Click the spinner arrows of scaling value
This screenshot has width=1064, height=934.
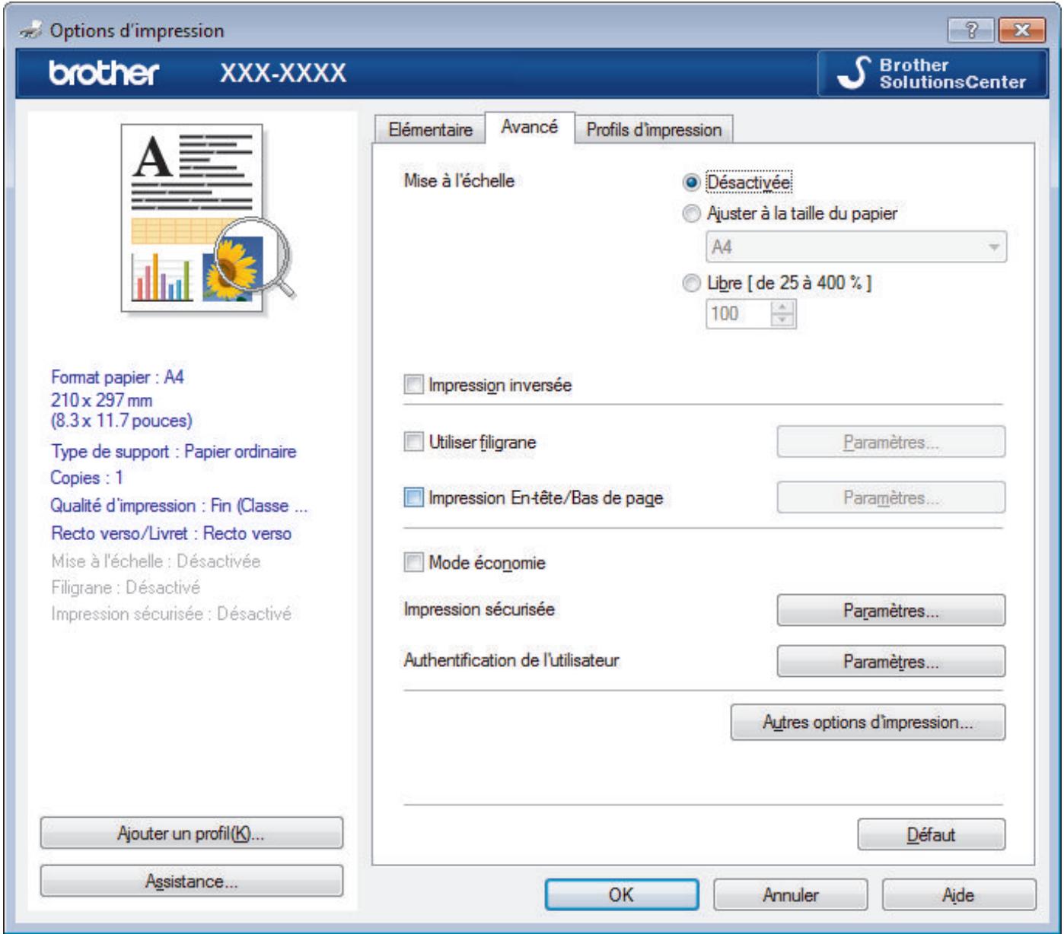782,313
